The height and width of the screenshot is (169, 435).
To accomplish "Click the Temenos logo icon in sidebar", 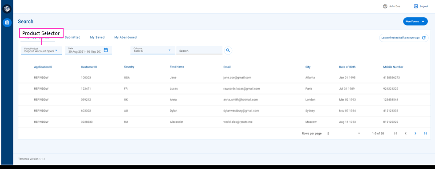I will click(x=7, y=9).
